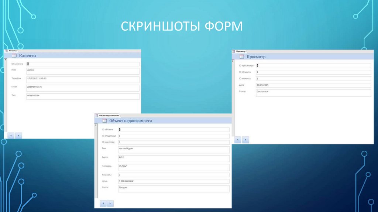Viewport: 378px width, 212px height.
Task: Click the small icon on the Просмотр tab
Action: click(234, 51)
